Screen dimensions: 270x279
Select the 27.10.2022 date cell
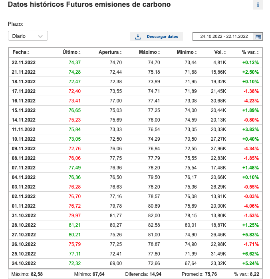tap(24, 235)
